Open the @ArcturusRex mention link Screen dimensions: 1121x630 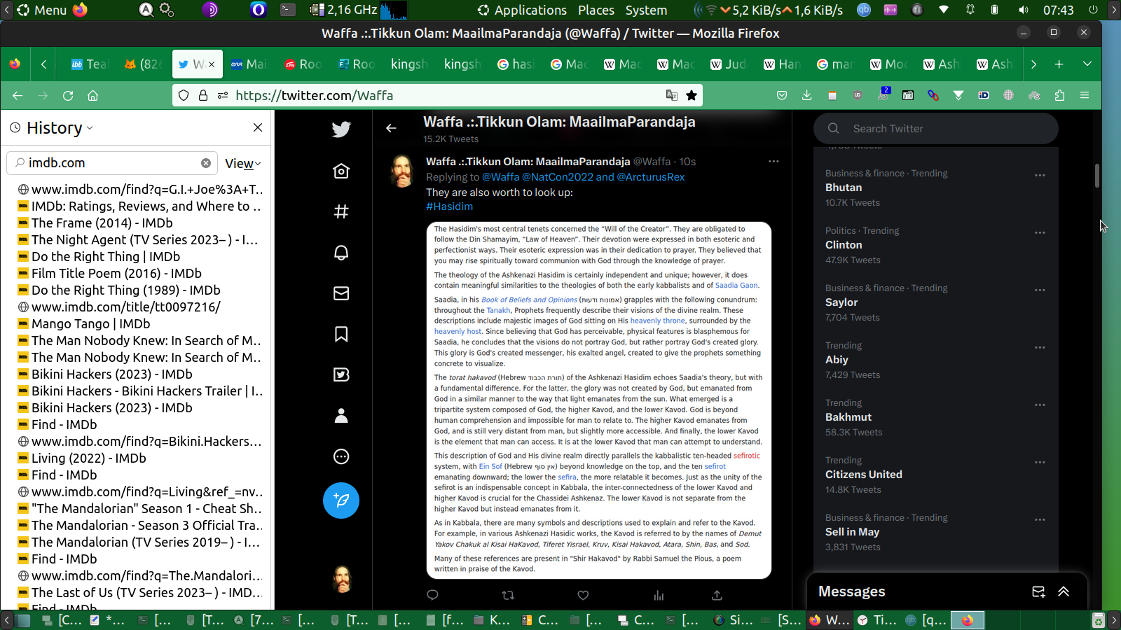[651, 177]
